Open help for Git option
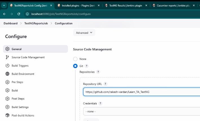200x121 pixels. click(87, 66)
